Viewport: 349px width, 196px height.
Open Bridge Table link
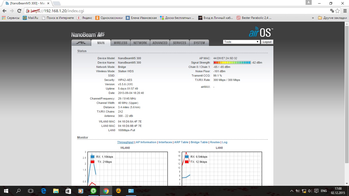tap(199, 142)
